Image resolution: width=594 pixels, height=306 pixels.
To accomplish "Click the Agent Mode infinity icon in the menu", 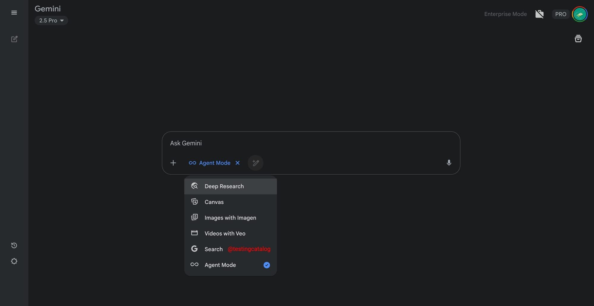I will [x=195, y=264].
